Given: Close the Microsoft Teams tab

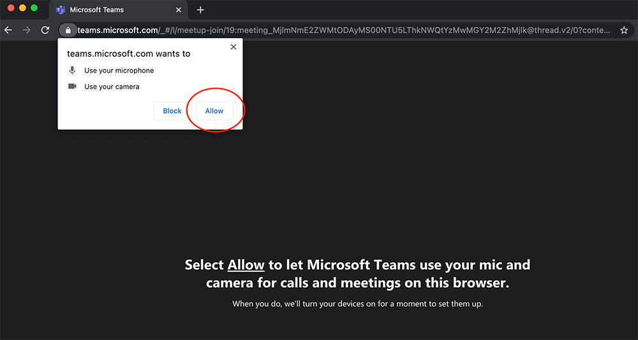Looking at the screenshot, I should click(178, 10).
